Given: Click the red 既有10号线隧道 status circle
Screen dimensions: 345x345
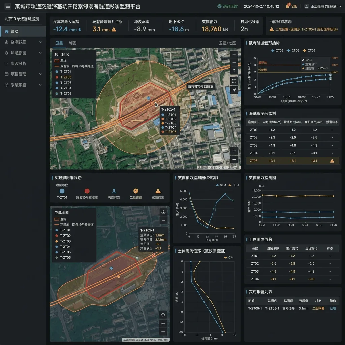Looking at the screenshot, I should point(87,191).
